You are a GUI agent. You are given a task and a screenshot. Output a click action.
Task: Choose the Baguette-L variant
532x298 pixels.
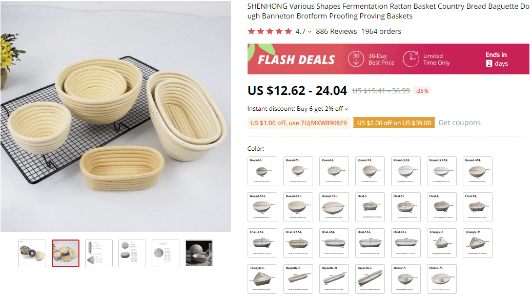(370, 279)
